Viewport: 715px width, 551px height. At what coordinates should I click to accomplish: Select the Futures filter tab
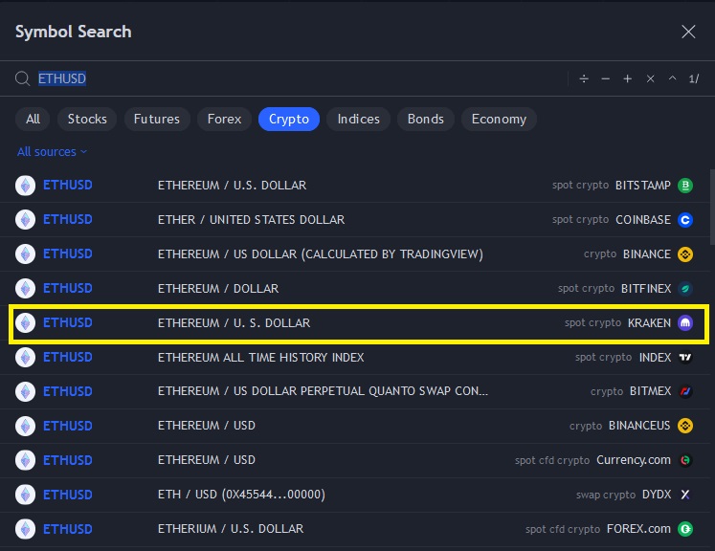point(157,119)
